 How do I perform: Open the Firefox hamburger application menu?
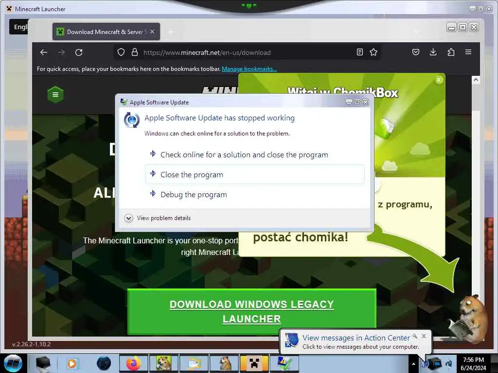(x=468, y=51)
